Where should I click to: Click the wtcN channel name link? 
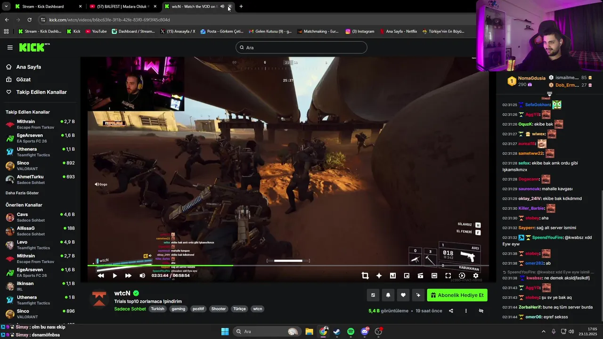(x=122, y=293)
